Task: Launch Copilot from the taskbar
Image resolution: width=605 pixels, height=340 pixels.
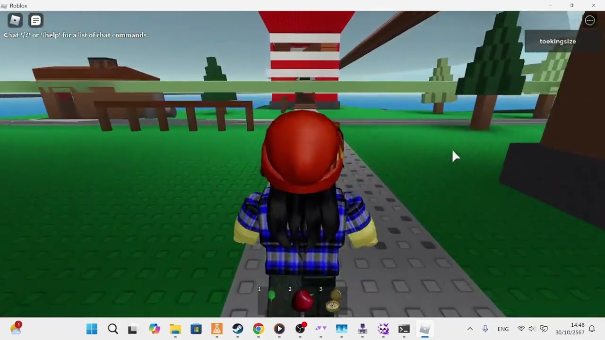Action: pos(154,329)
